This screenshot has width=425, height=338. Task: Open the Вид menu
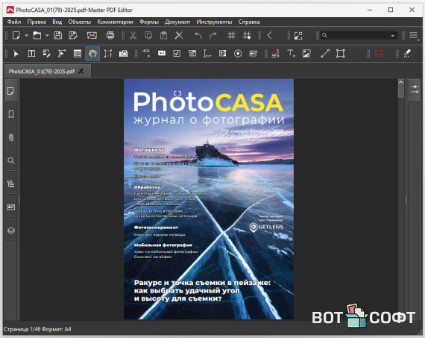coord(57,22)
